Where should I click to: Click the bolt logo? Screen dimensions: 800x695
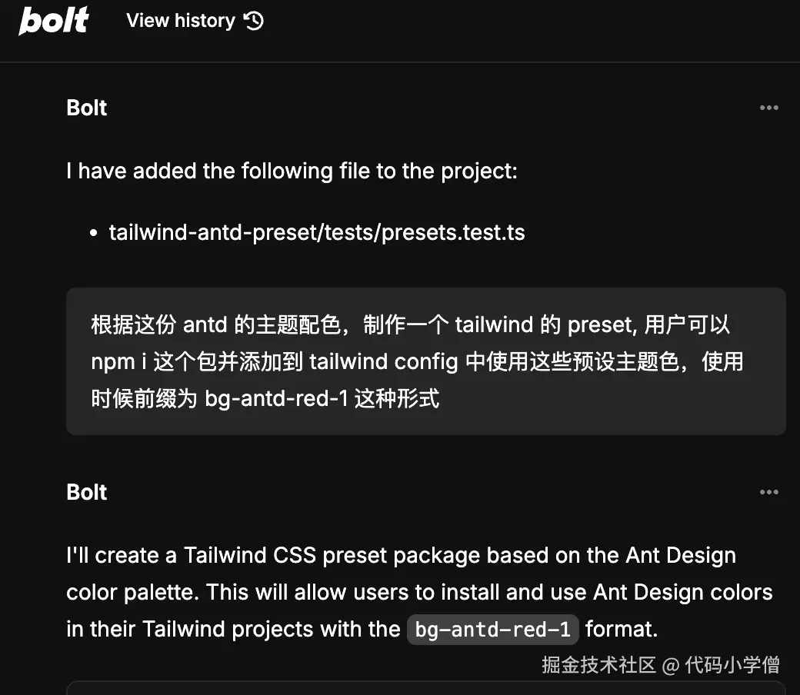point(54,21)
